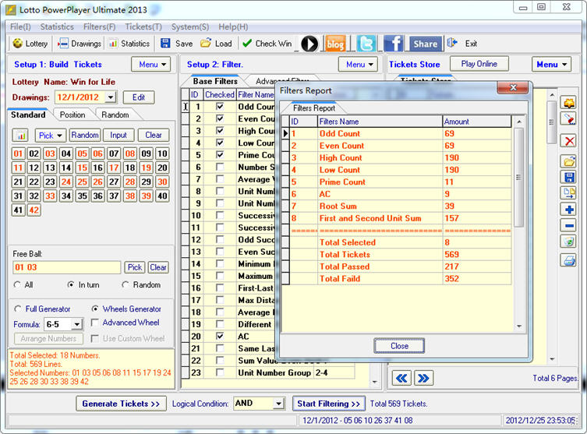Uncheck the AC filter checkbox
This screenshot has width=587, height=434.
(220, 337)
